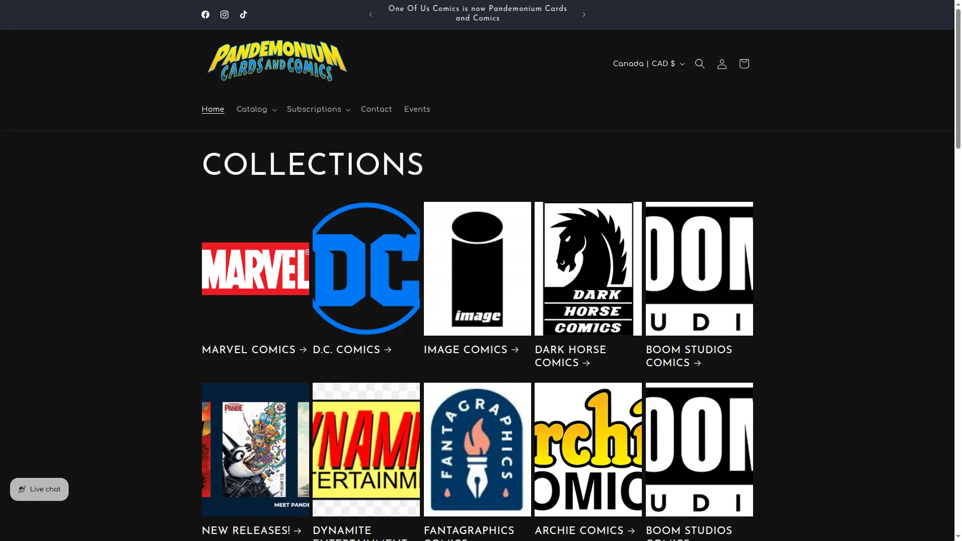Viewport: 962px width, 541px height.
Task: Follow the IMAGE COMICS link
Action: 471,350
